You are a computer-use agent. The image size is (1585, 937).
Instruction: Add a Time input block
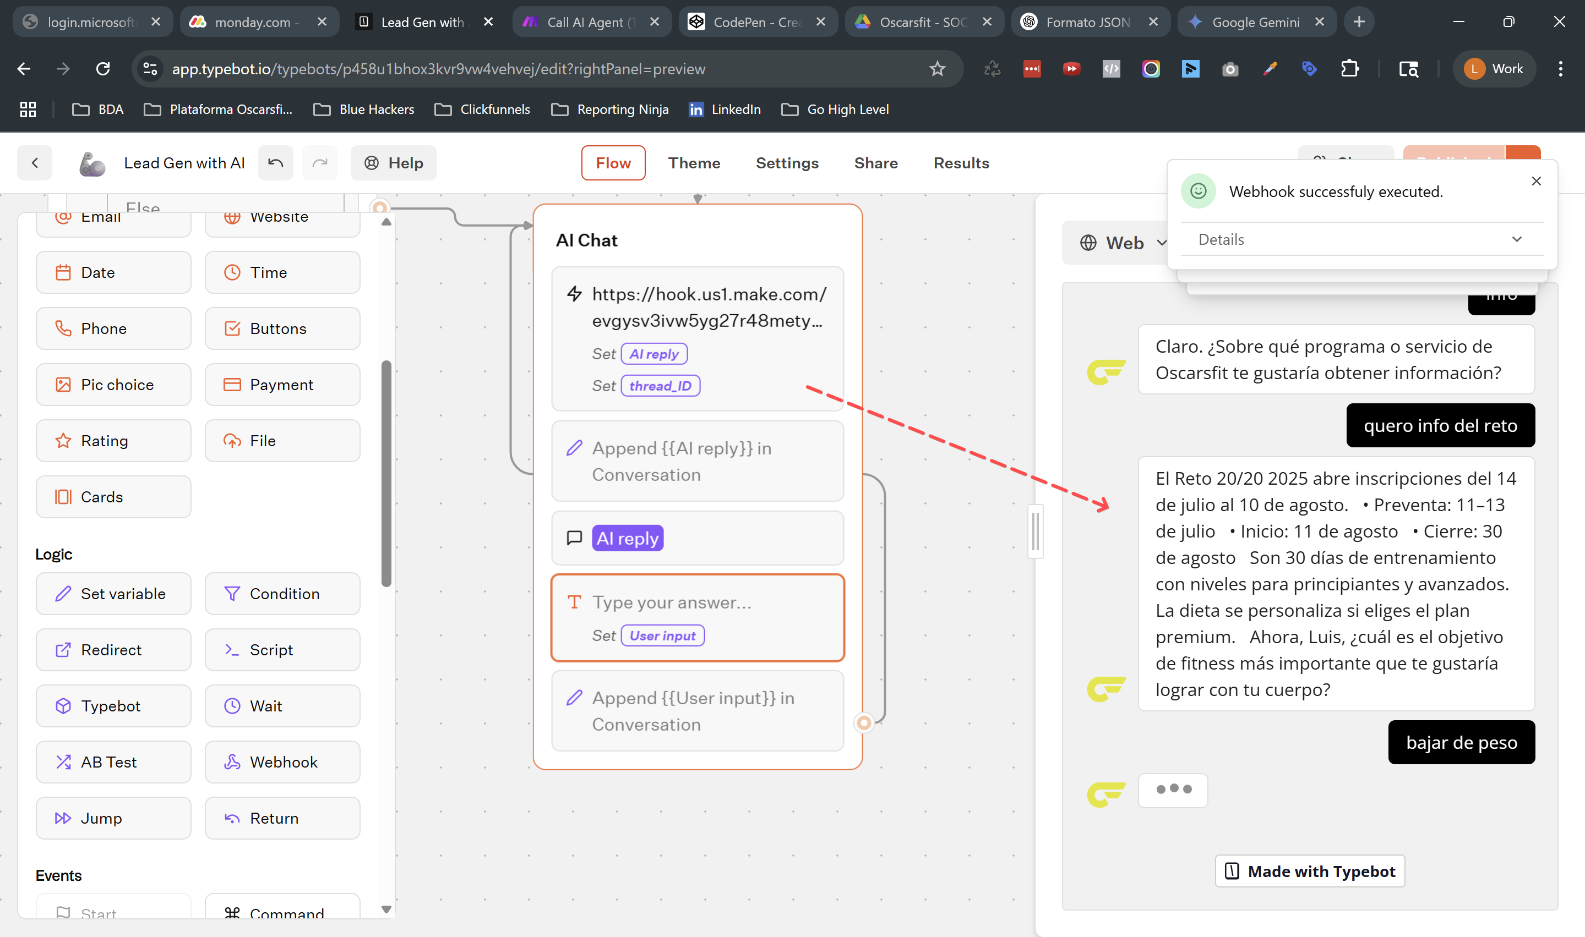coord(282,272)
